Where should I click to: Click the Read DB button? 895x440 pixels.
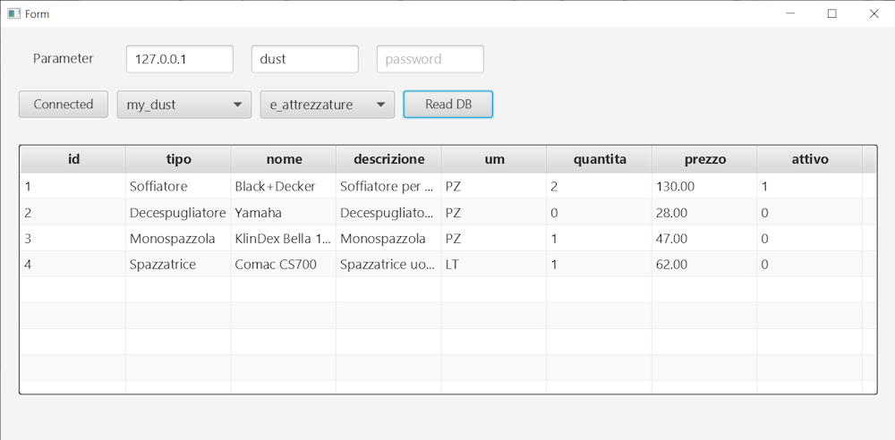tap(447, 105)
